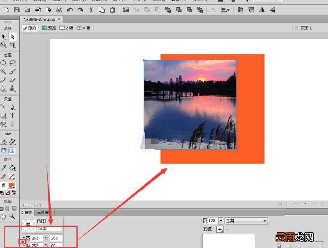Rotate object 90° counterclockwise icon
Image resolution: width=328 pixels, height=248 pixels.
point(241,10)
